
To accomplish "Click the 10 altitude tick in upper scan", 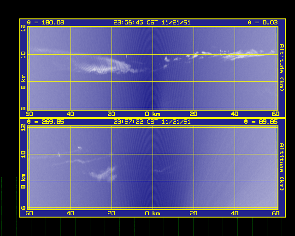I will coord(24,55).
